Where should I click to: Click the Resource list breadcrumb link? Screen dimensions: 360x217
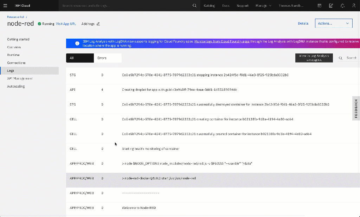pyautogui.click(x=15, y=17)
